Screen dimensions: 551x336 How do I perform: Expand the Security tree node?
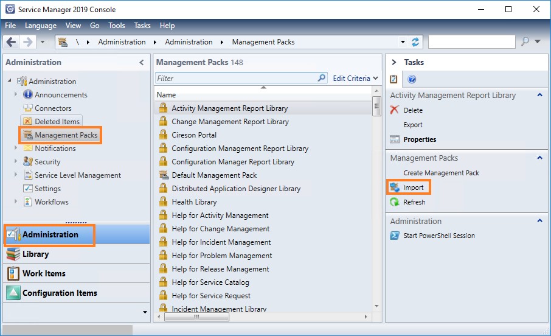click(x=15, y=161)
